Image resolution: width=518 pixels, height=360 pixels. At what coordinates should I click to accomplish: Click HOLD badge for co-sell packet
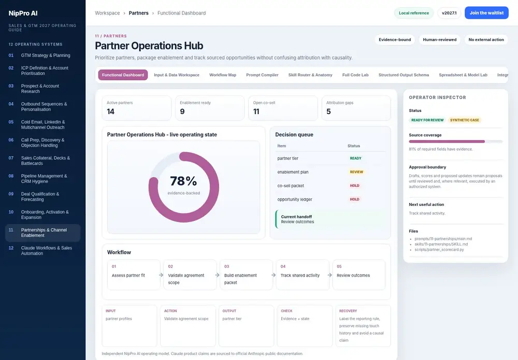tap(354, 186)
